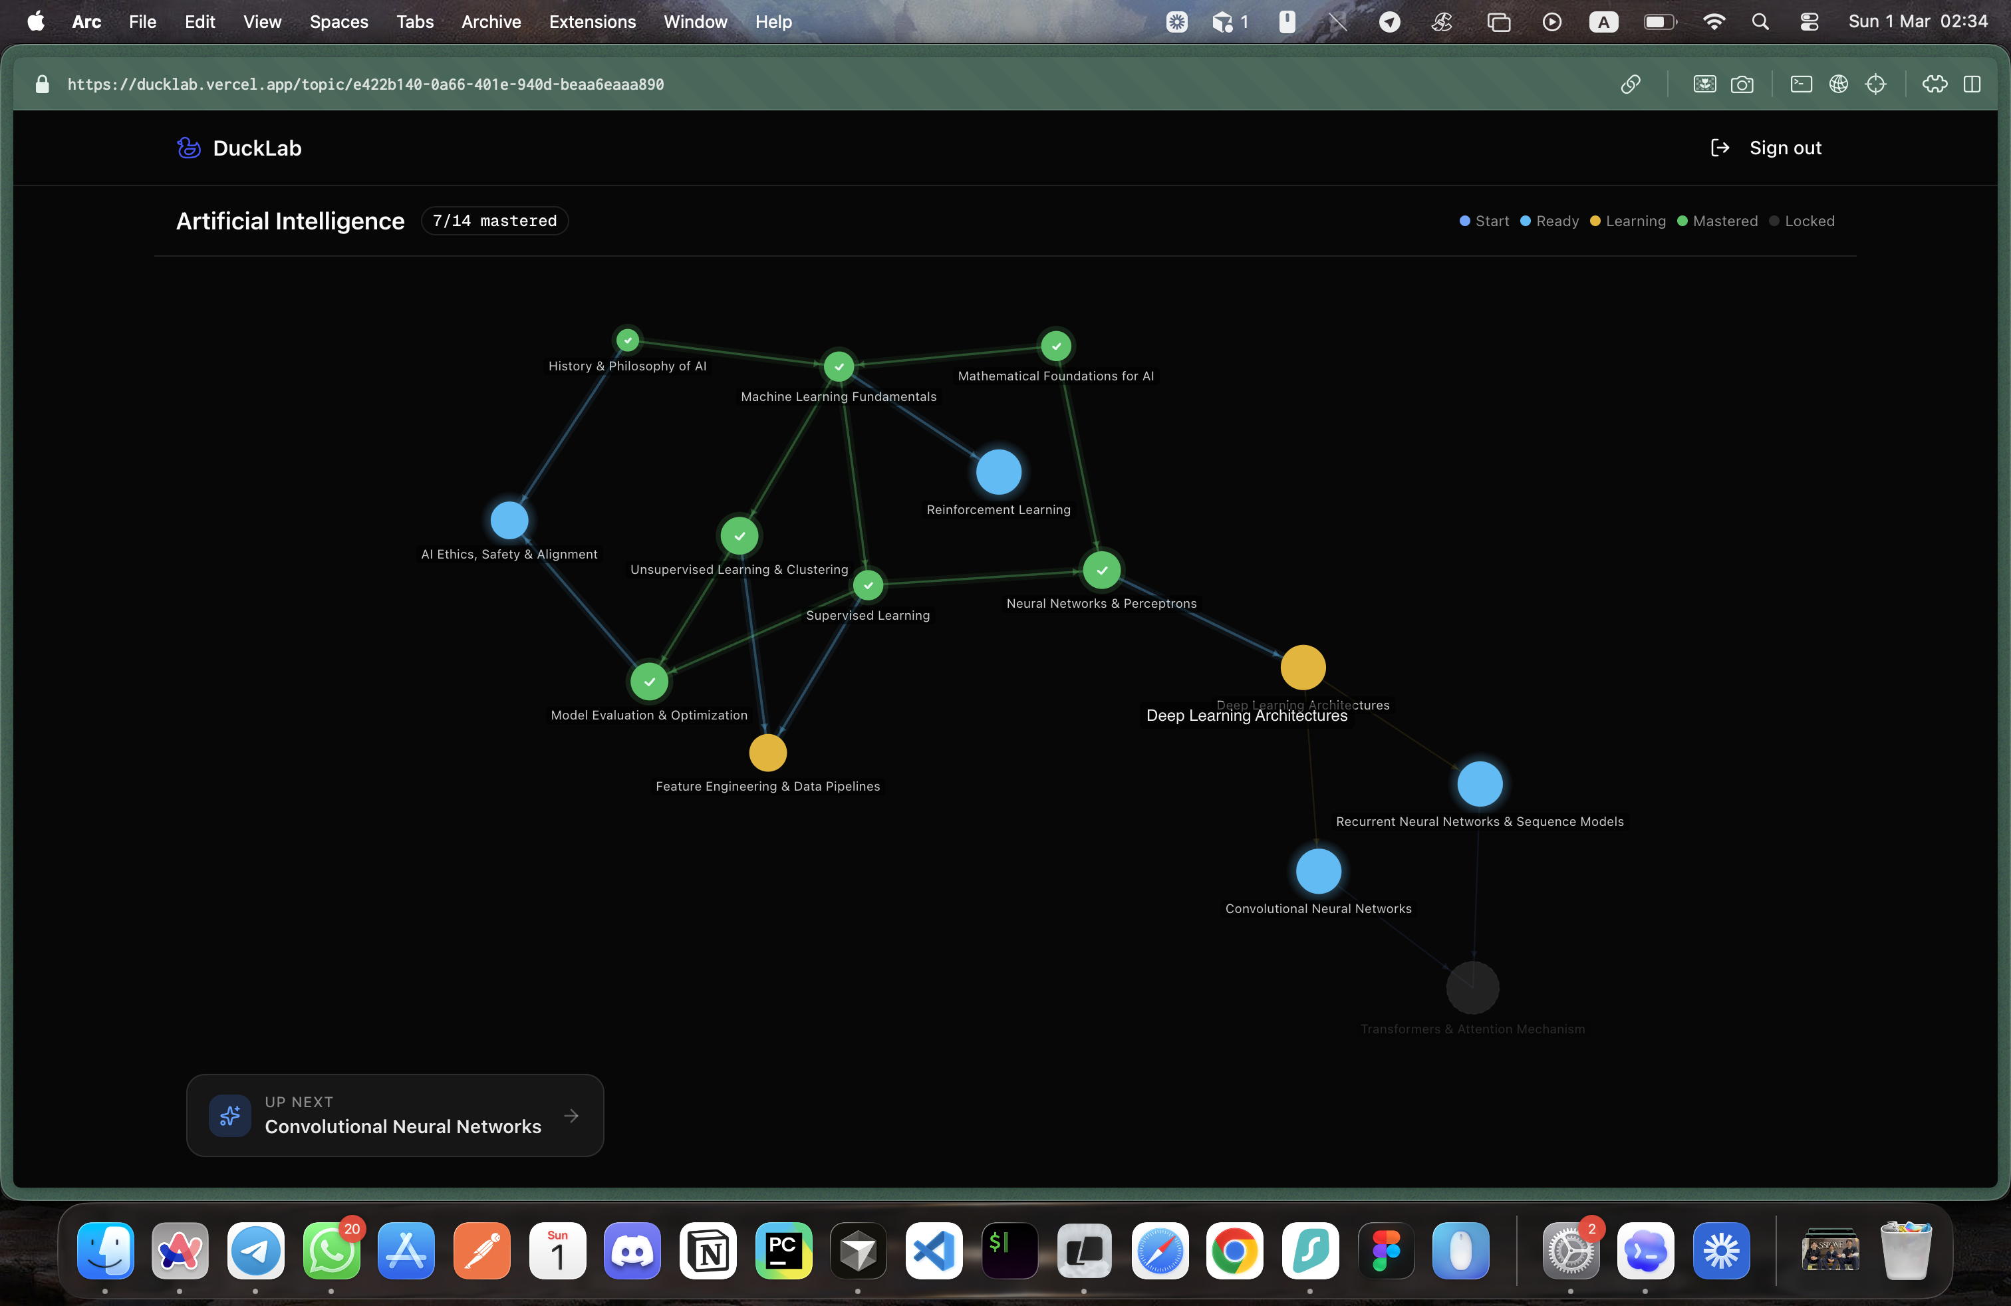This screenshot has width=2011, height=1306.
Task: Click the camera capture icon in toolbar
Action: coord(1742,84)
